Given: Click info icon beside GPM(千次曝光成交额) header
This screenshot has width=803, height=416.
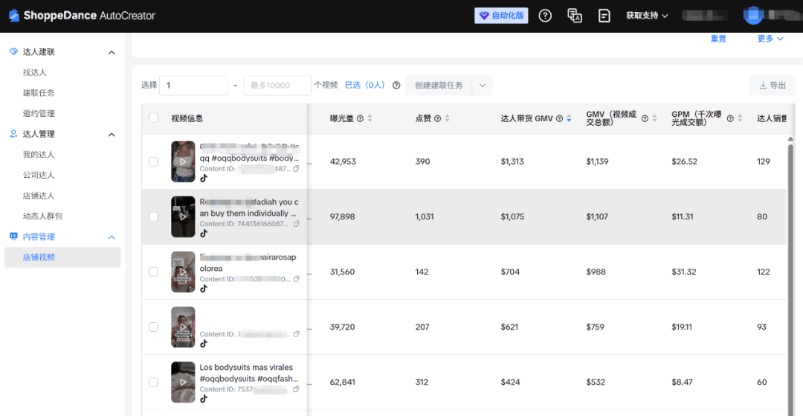Looking at the screenshot, I should coord(730,118).
